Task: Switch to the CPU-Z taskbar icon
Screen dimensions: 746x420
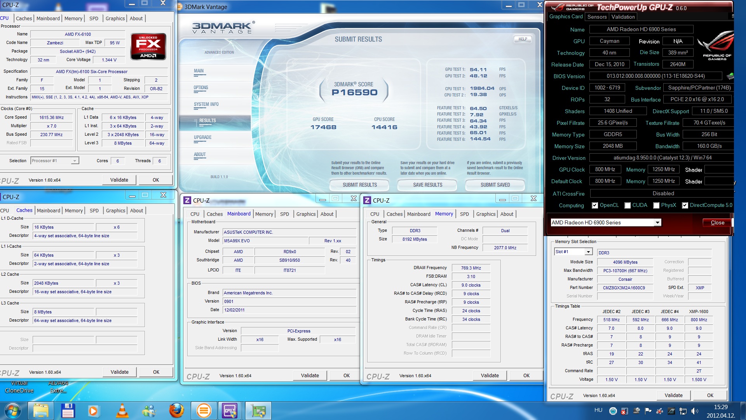Action: (x=230, y=411)
